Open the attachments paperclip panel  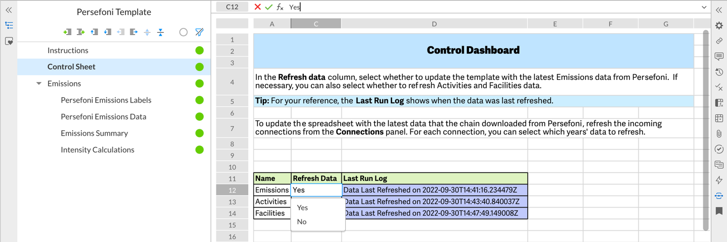[719, 134]
